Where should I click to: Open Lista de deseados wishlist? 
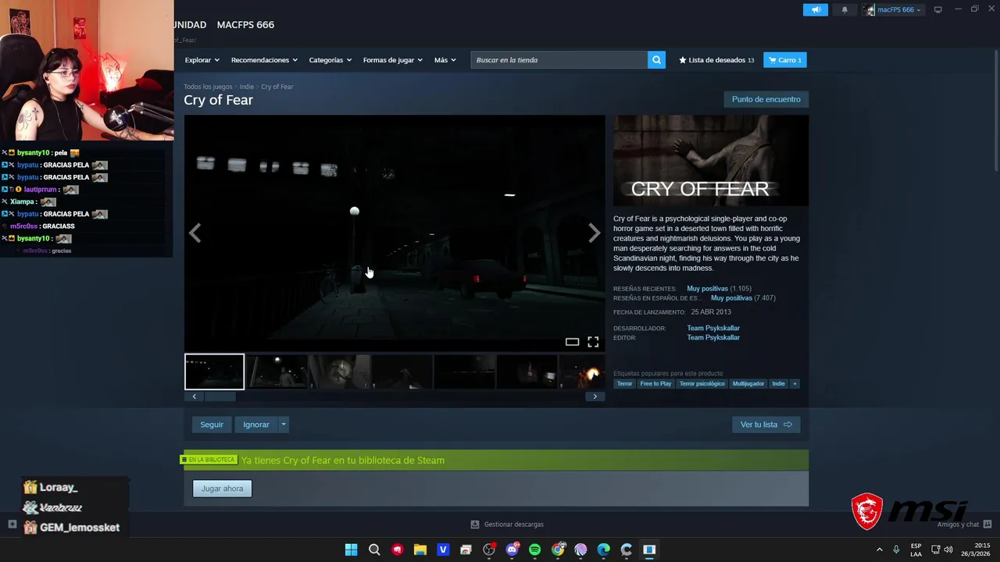click(x=716, y=60)
